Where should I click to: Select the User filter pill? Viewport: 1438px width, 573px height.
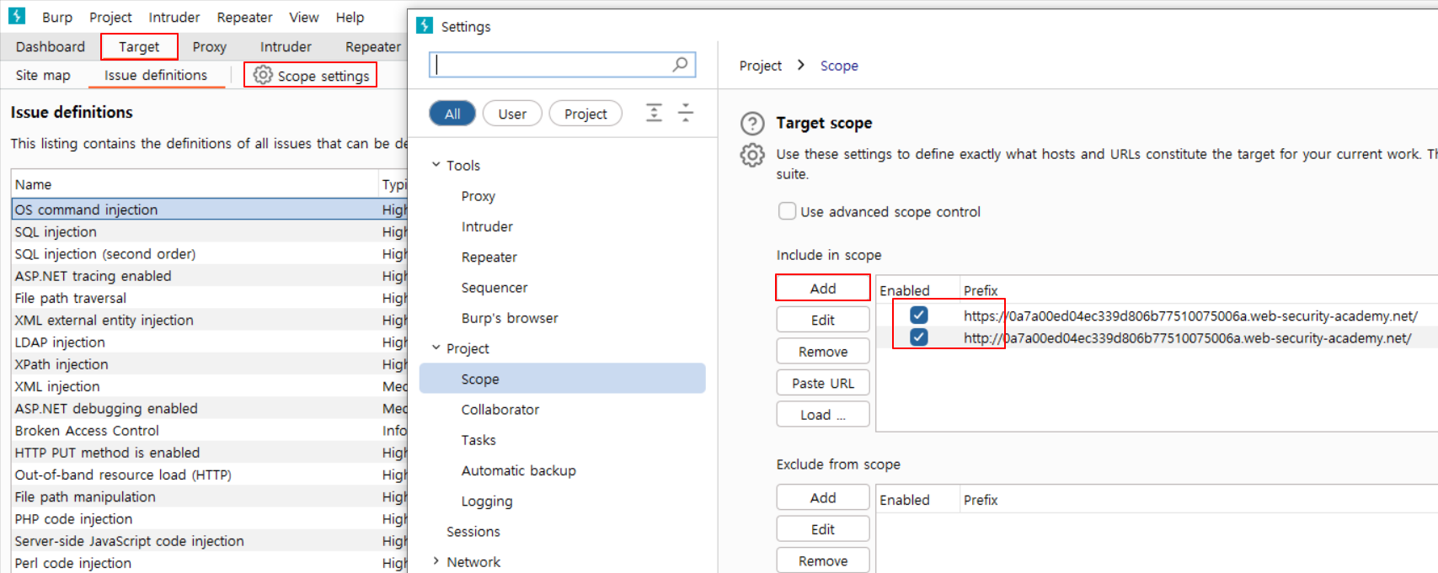coord(512,114)
